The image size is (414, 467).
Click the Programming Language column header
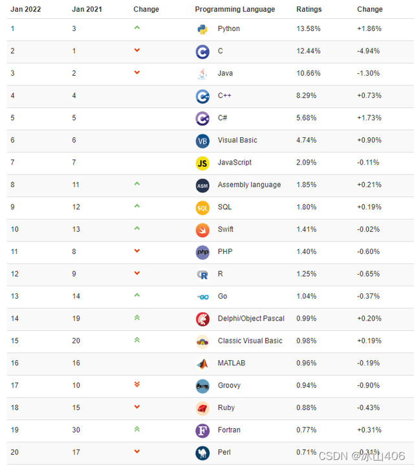(235, 10)
